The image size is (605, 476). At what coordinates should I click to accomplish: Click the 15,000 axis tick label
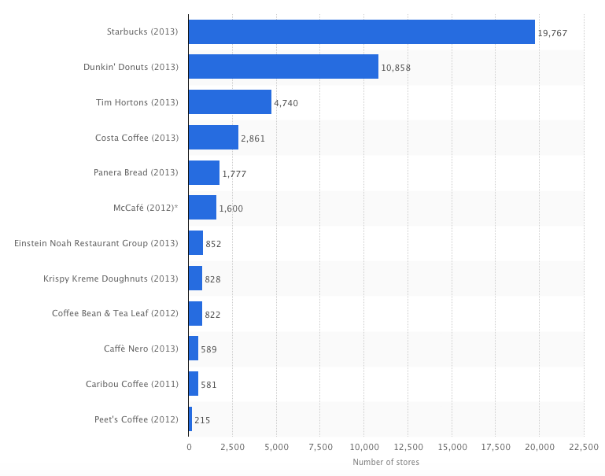[452, 447]
